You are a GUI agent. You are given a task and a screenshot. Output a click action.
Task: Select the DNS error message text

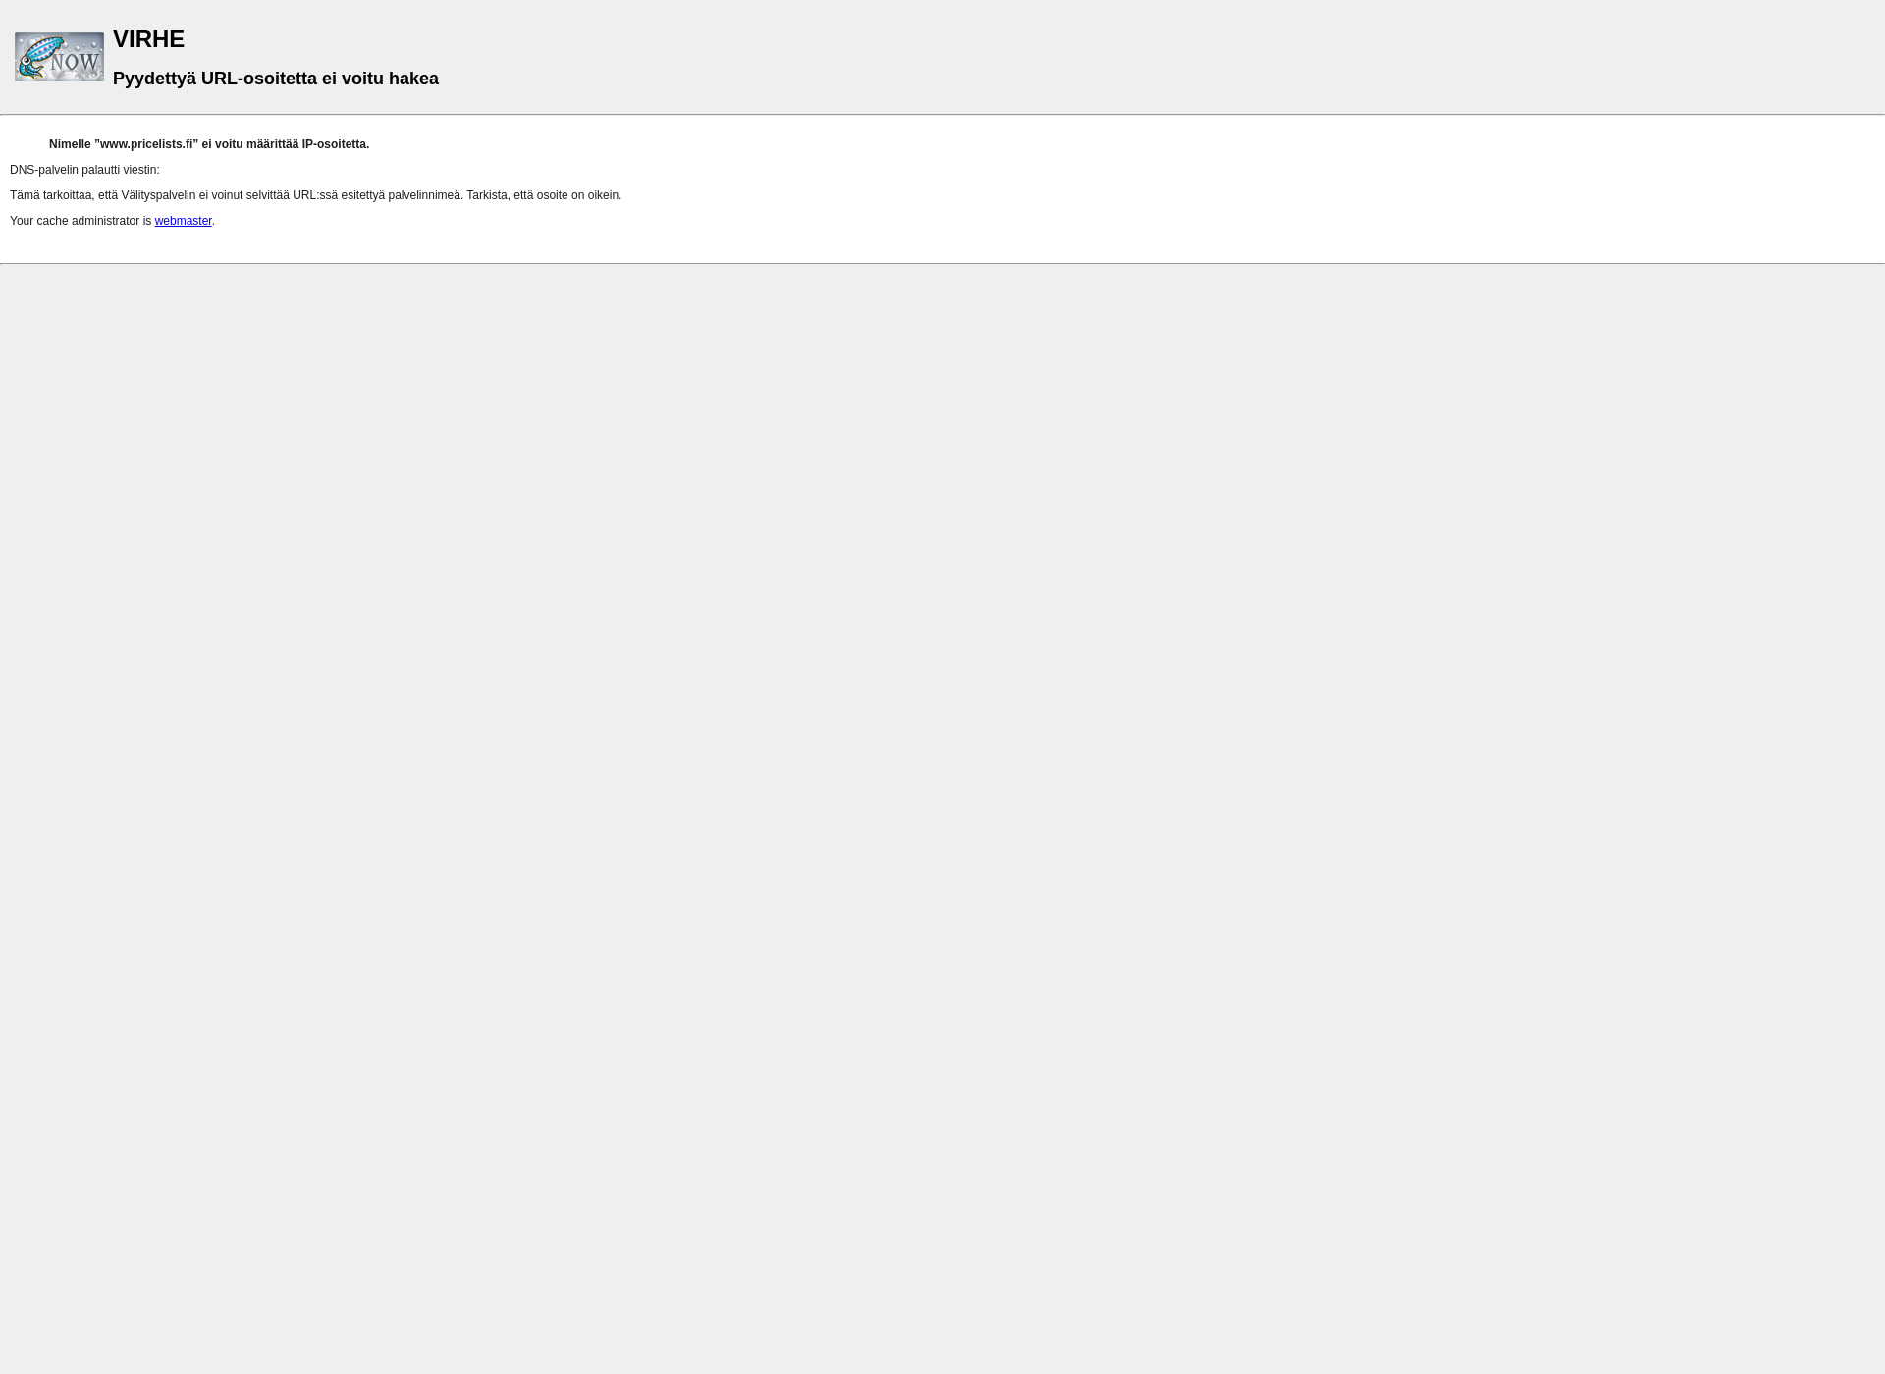tap(209, 143)
